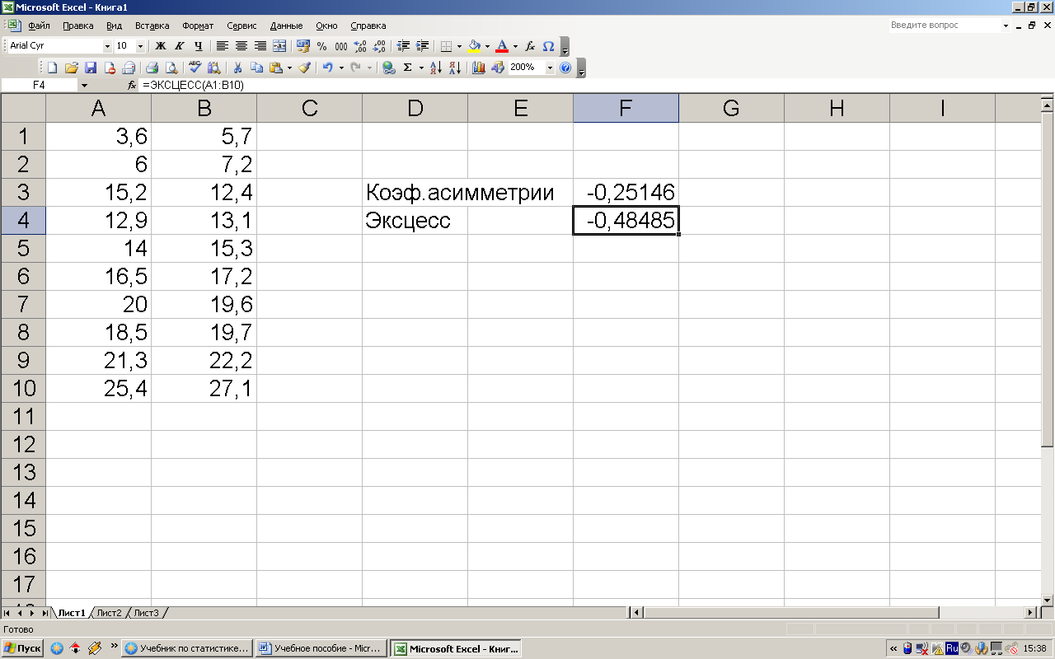Select cell F3 with value -0,25146
Image resolution: width=1055 pixels, height=659 pixels.
pyautogui.click(x=626, y=193)
